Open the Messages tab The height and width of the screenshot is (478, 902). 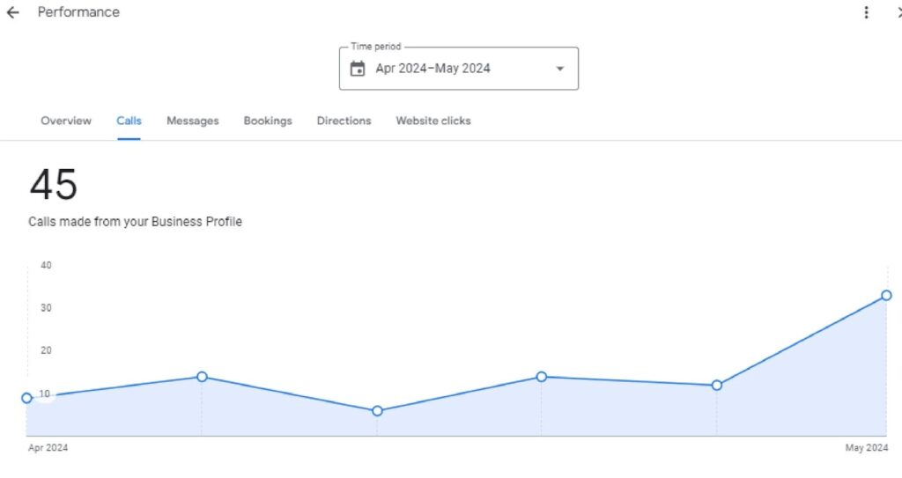(193, 121)
